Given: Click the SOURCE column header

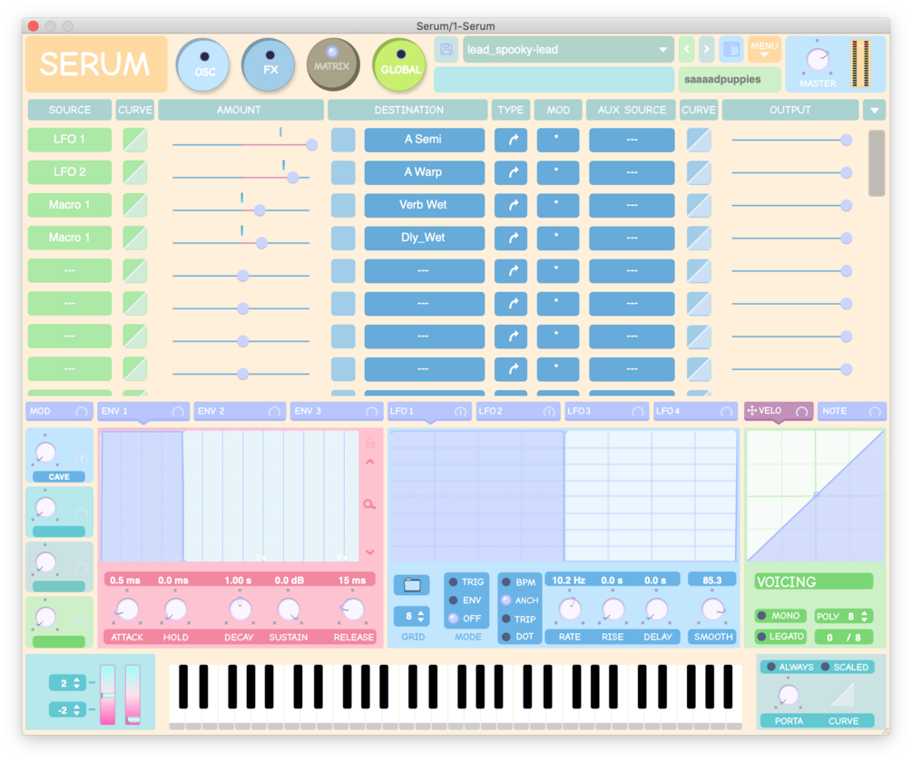Looking at the screenshot, I should 70,110.
